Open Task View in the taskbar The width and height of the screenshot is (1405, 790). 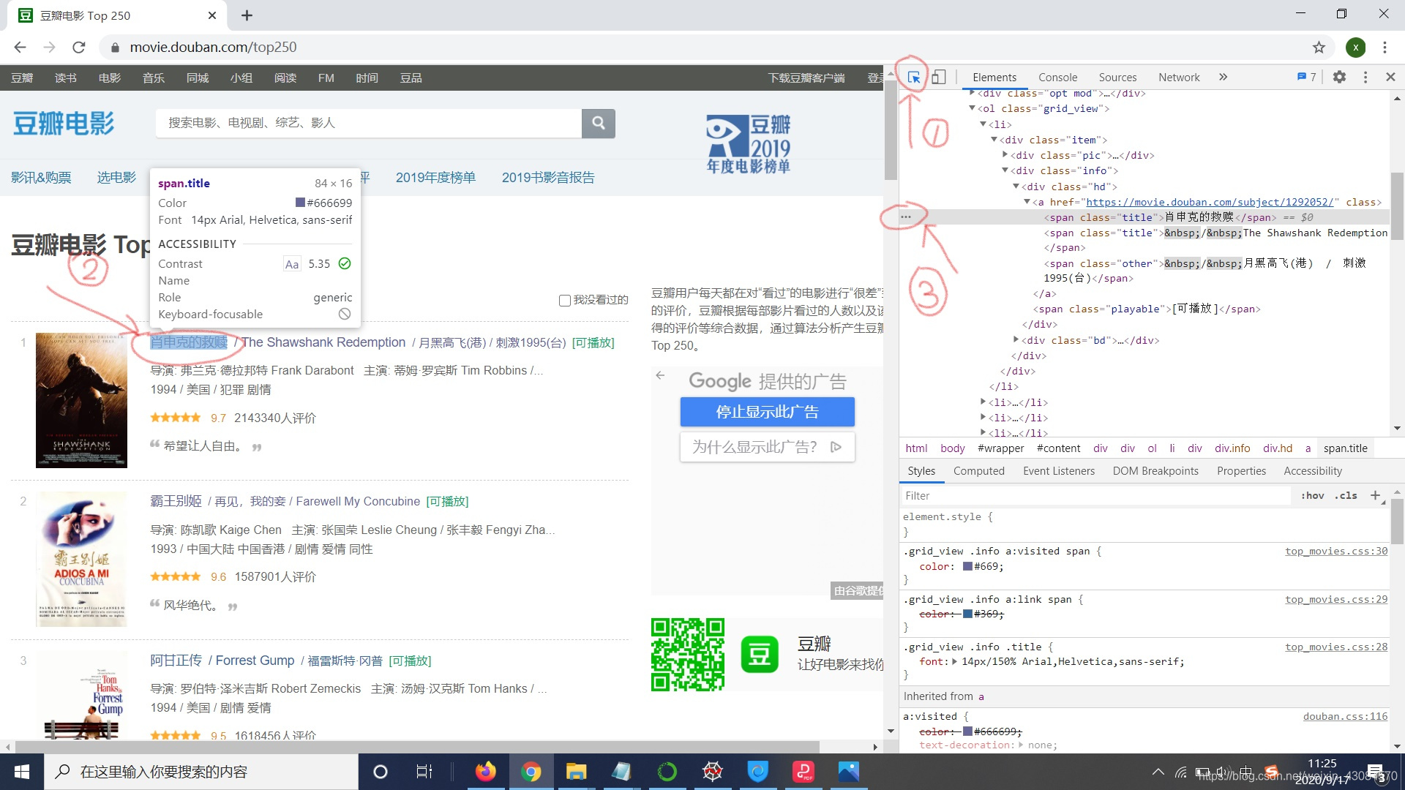(x=424, y=772)
